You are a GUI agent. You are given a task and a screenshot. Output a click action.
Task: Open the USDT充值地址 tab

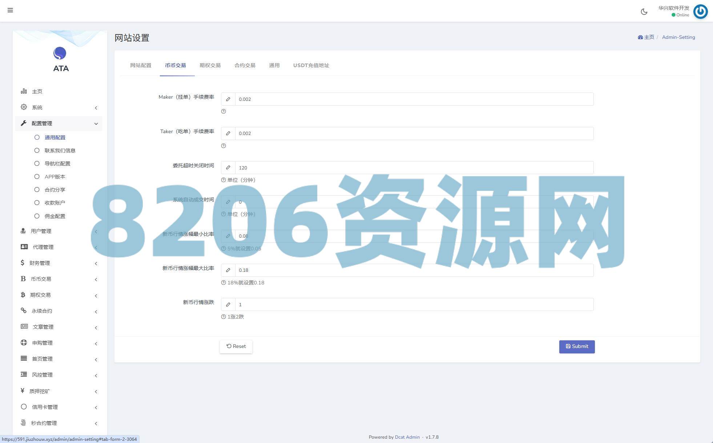[x=311, y=65]
